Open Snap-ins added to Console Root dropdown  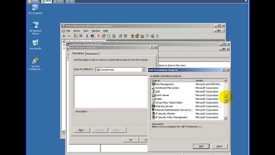click(x=143, y=69)
